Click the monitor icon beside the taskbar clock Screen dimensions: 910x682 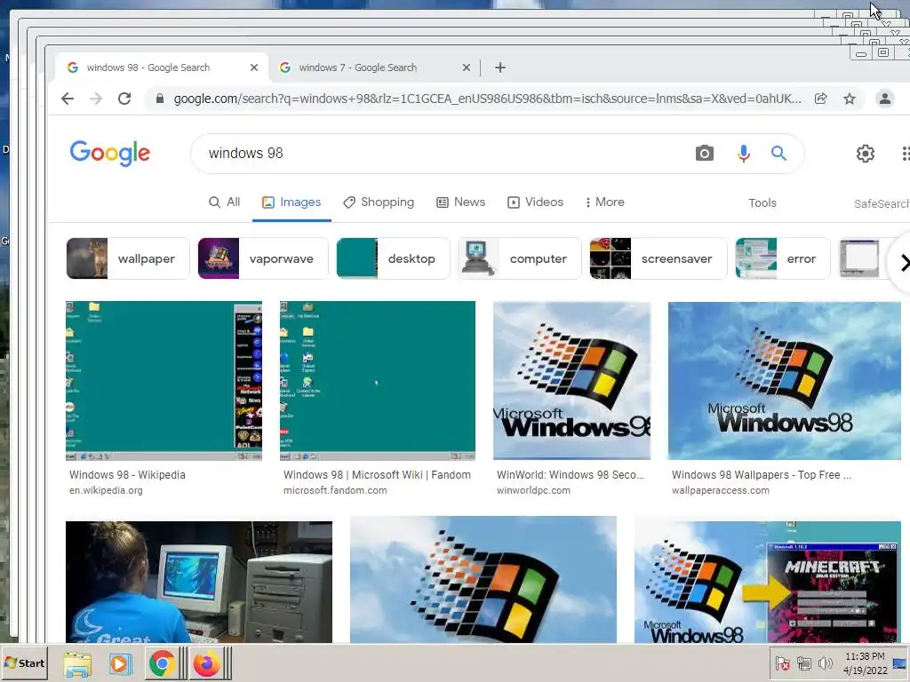coord(900,663)
